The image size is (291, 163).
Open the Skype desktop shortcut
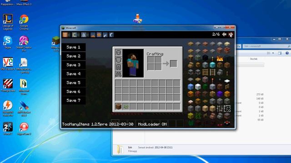pos(8,42)
